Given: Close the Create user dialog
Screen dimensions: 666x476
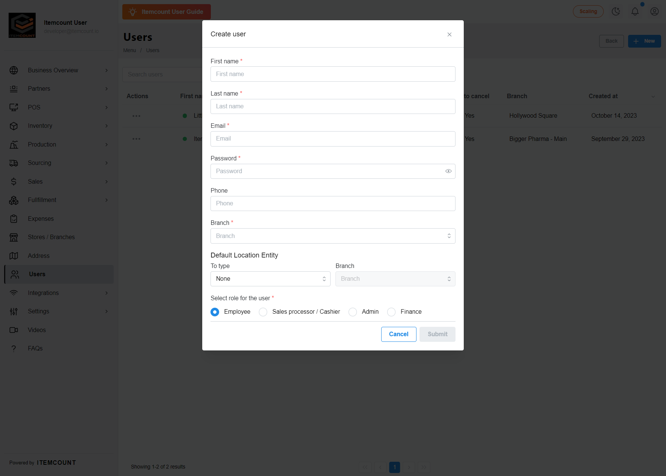Looking at the screenshot, I should click(449, 34).
